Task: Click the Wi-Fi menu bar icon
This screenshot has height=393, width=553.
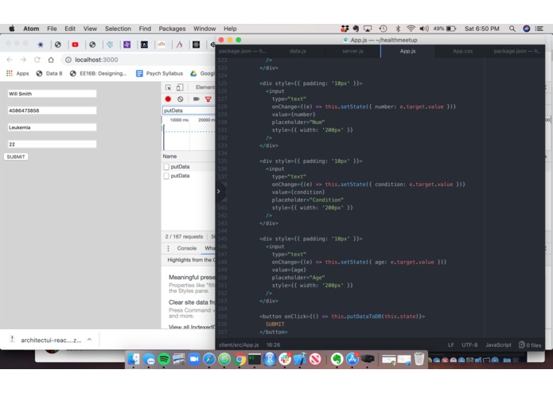Action: 411,29
